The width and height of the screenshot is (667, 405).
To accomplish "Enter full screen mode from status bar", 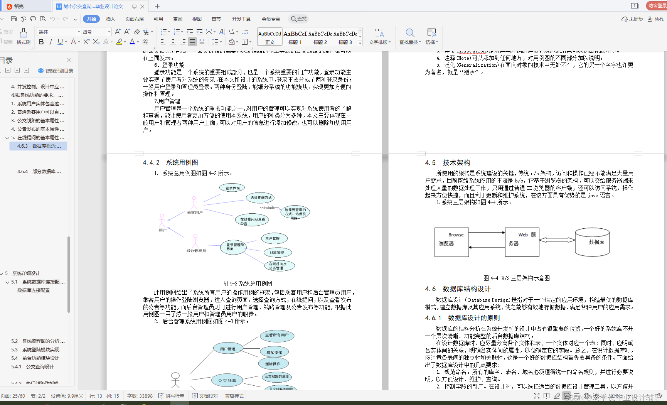I will (x=537, y=395).
